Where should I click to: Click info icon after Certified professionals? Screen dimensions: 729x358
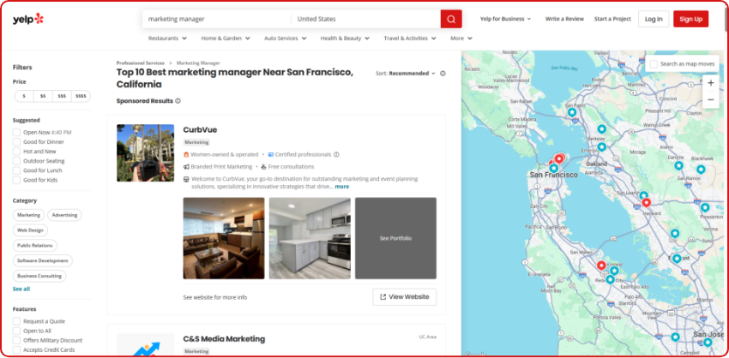click(x=336, y=155)
